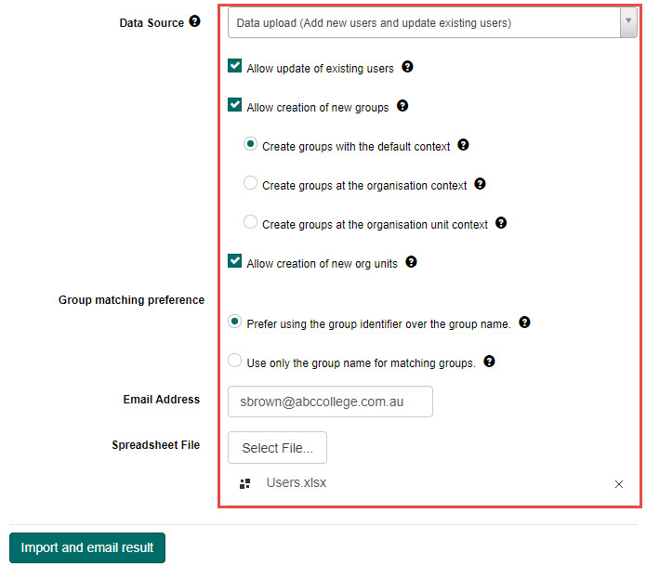This screenshot has height=566, width=646.
Task: Click help icon beside Data Source label
Action: 194,21
